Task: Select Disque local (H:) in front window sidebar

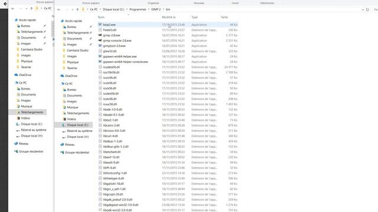Action: pos(77,137)
